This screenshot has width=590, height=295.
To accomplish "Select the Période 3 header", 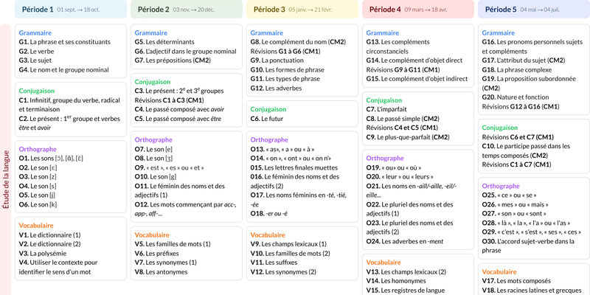I will coord(302,9).
